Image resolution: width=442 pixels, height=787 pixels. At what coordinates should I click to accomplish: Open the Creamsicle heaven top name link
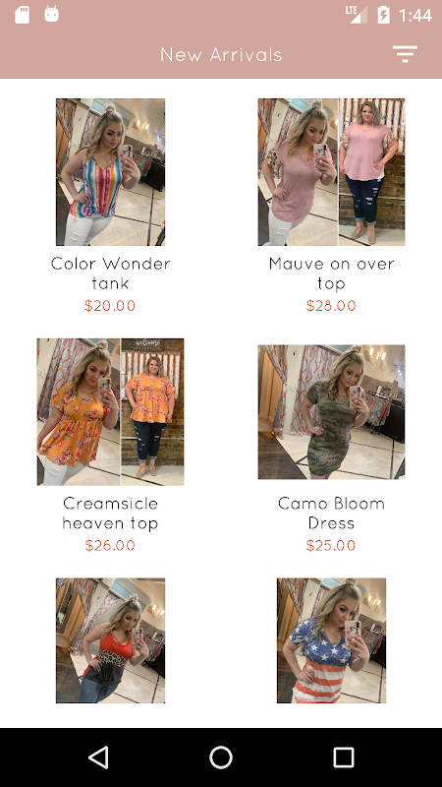(x=110, y=514)
